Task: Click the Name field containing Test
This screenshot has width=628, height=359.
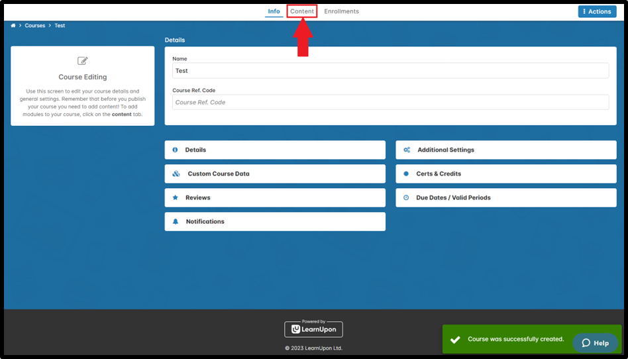Action: click(x=390, y=71)
